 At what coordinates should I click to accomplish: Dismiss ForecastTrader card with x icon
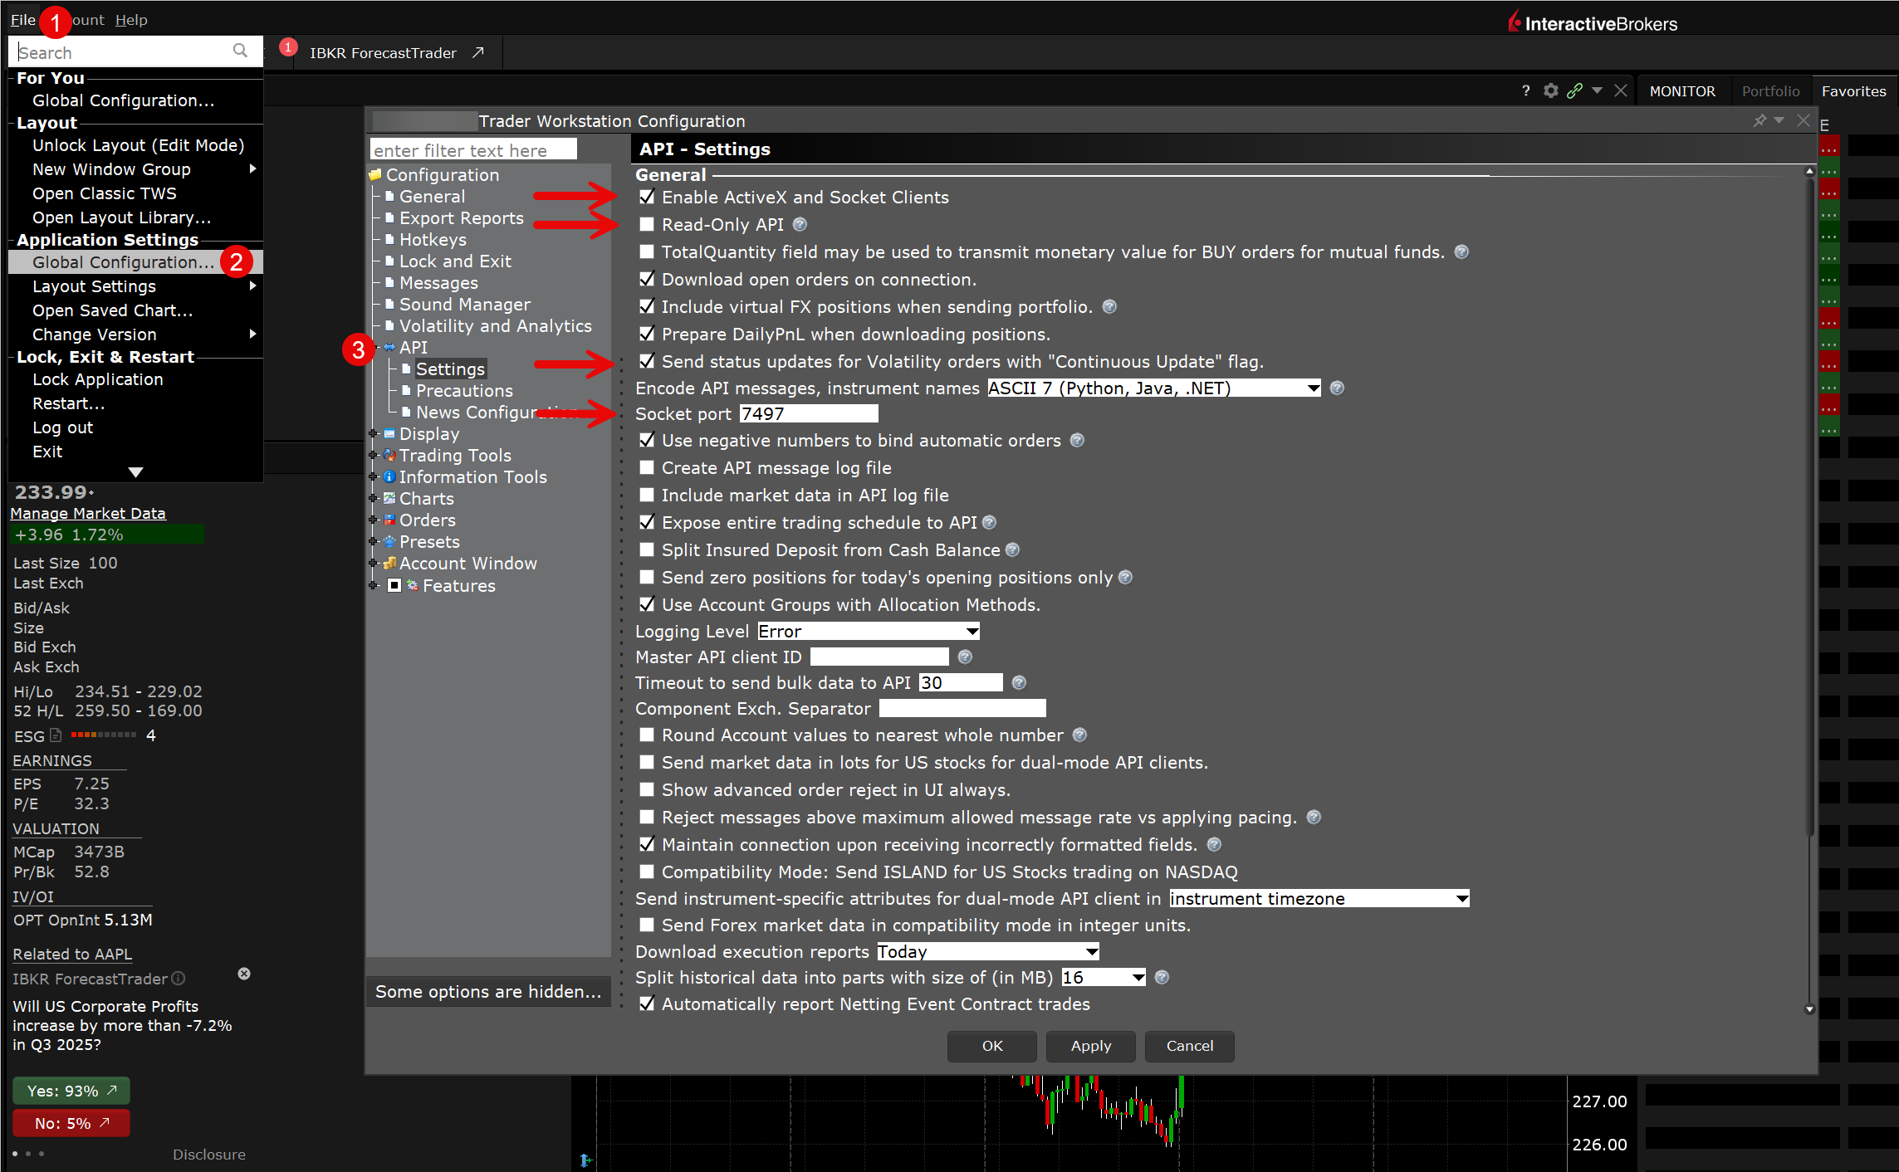tap(244, 974)
